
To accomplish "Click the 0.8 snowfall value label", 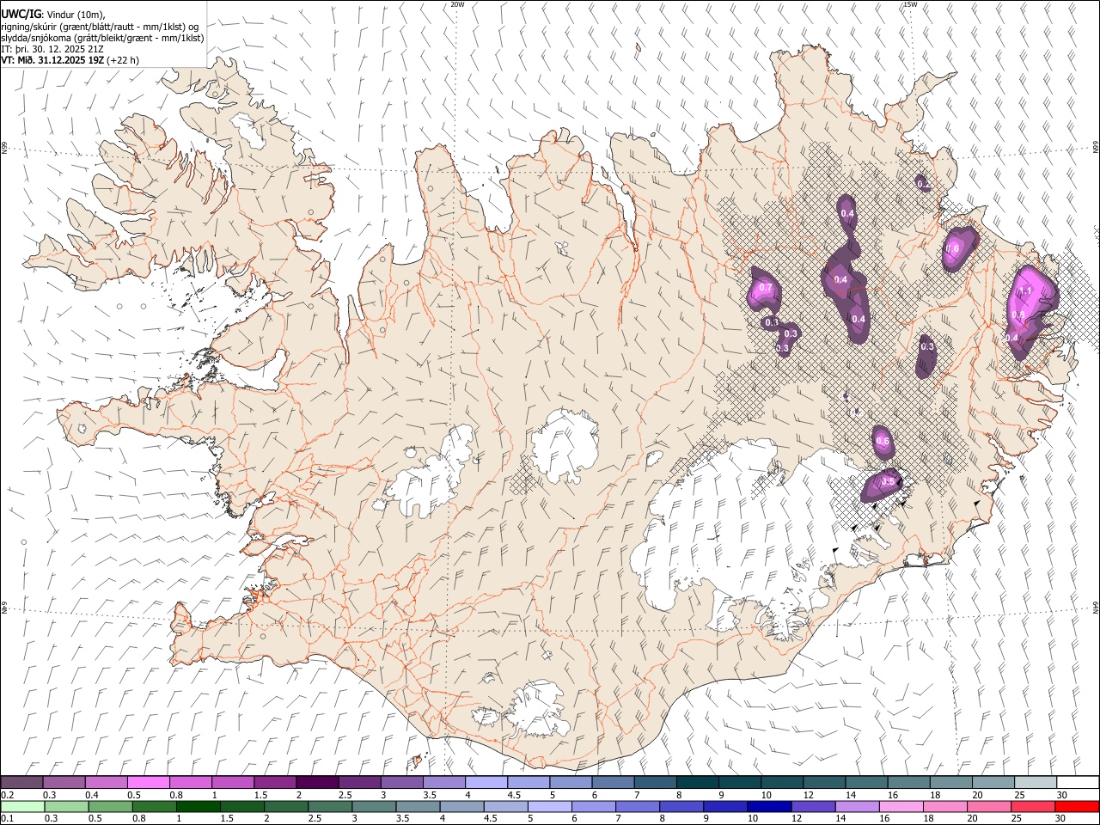I will (x=1018, y=315).
